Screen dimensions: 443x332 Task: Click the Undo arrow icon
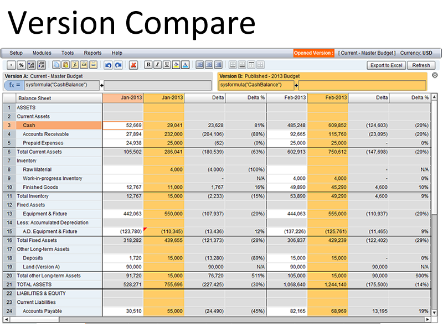[109, 65]
